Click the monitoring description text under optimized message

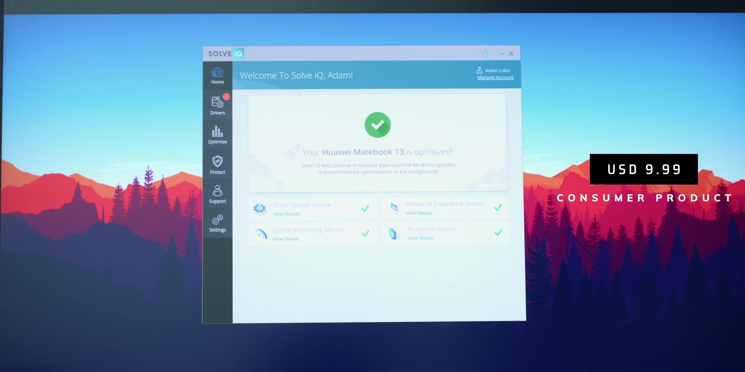(378, 168)
